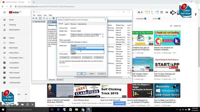Open Startup type dropdown

(x=87, y=46)
